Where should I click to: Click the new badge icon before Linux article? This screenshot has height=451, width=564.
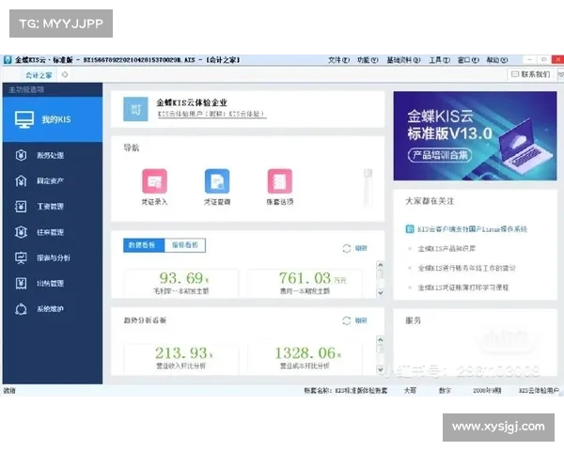tap(410, 228)
